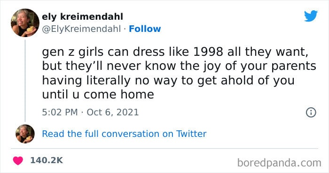This screenshot has height=173, width=329.
Task: Click the horizontal divider above the likes
Action: (164, 149)
